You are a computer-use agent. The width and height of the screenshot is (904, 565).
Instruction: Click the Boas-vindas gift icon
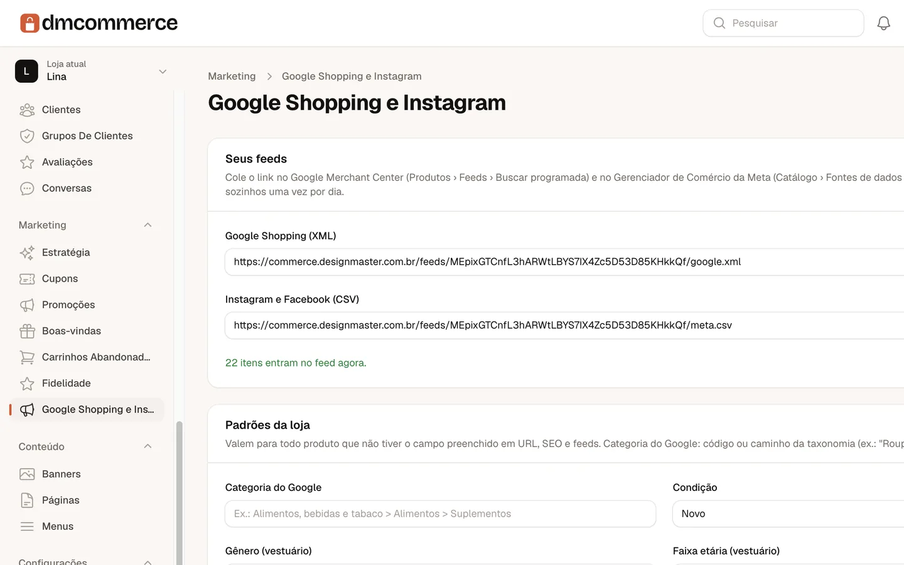(x=27, y=331)
